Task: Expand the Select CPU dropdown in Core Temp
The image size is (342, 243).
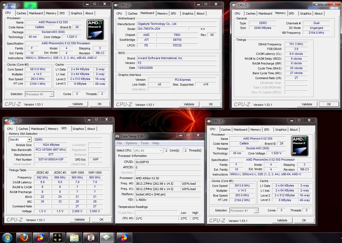Action: 160,150
